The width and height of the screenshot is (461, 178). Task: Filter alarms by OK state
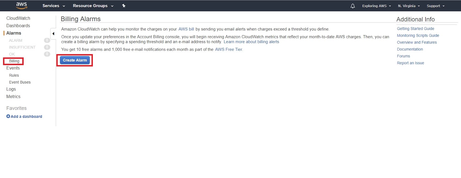click(12, 54)
